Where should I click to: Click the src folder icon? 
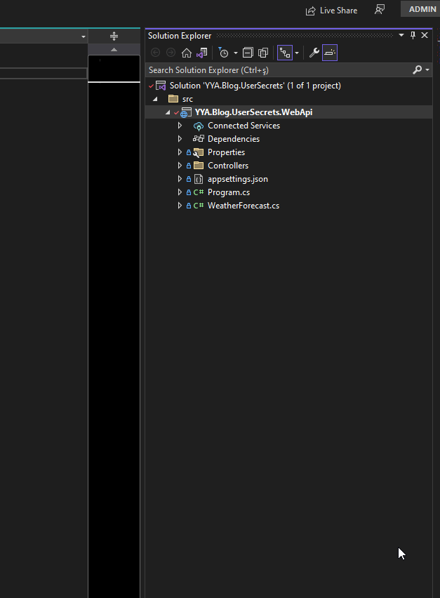tap(173, 99)
